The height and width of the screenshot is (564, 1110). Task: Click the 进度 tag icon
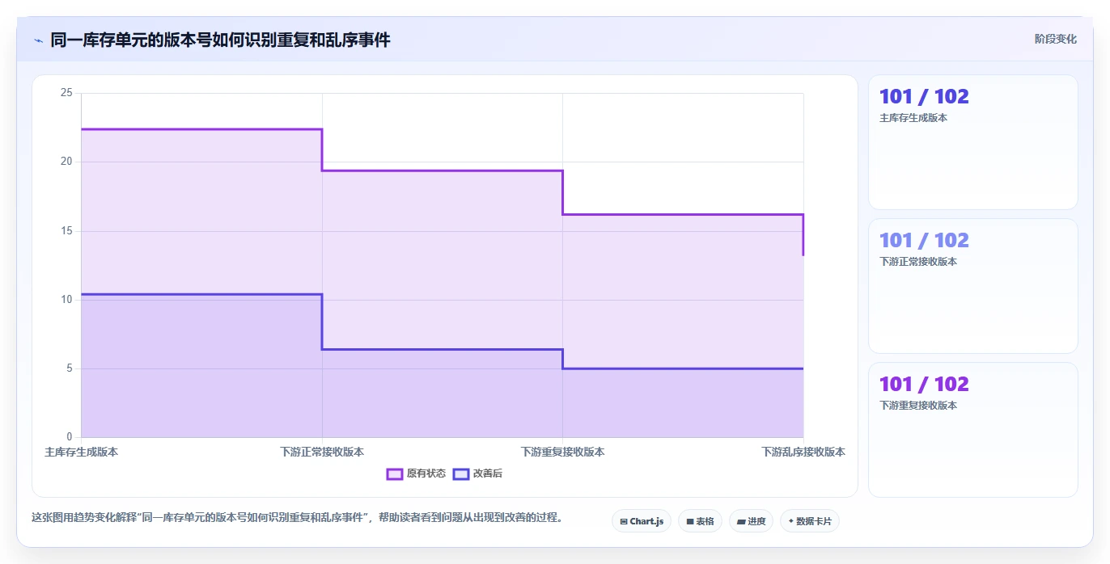point(740,522)
